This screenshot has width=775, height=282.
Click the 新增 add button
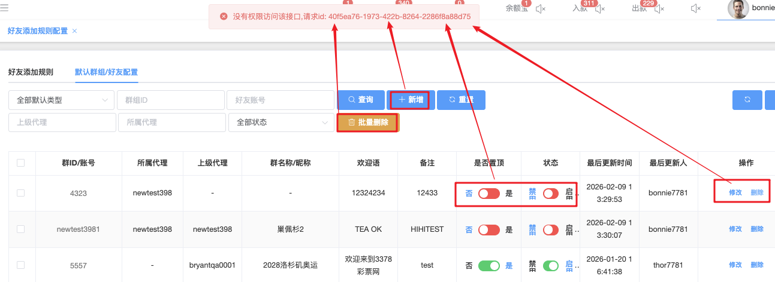pos(411,100)
